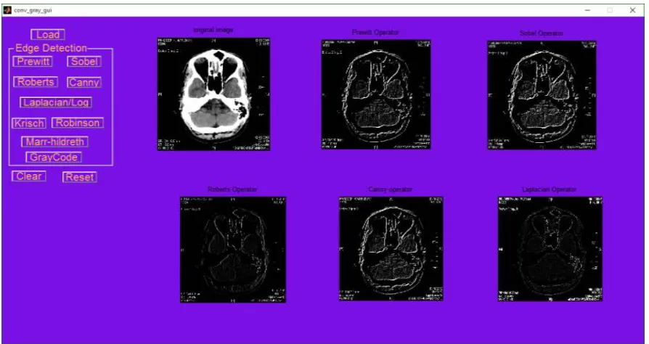The height and width of the screenshot is (344, 649).
Task: Click the MATLAB icon in title bar
Action: click(7, 10)
